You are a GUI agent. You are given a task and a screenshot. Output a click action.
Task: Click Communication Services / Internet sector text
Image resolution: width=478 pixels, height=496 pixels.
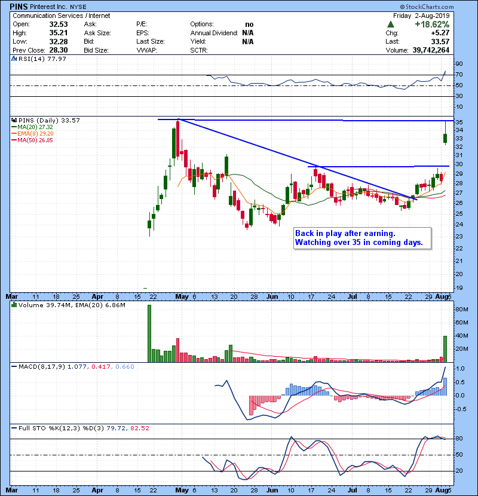click(x=62, y=16)
